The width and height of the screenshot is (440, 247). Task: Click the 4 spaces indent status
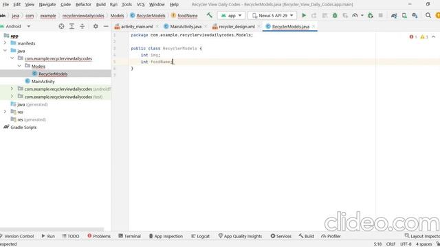[423, 244]
